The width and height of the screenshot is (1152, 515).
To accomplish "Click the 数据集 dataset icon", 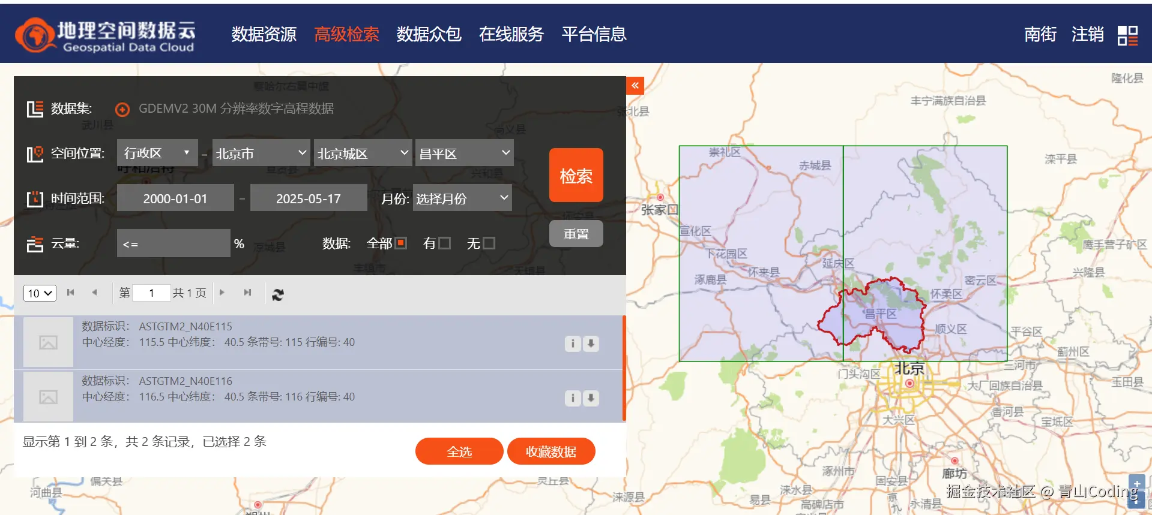I will tap(35, 109).
